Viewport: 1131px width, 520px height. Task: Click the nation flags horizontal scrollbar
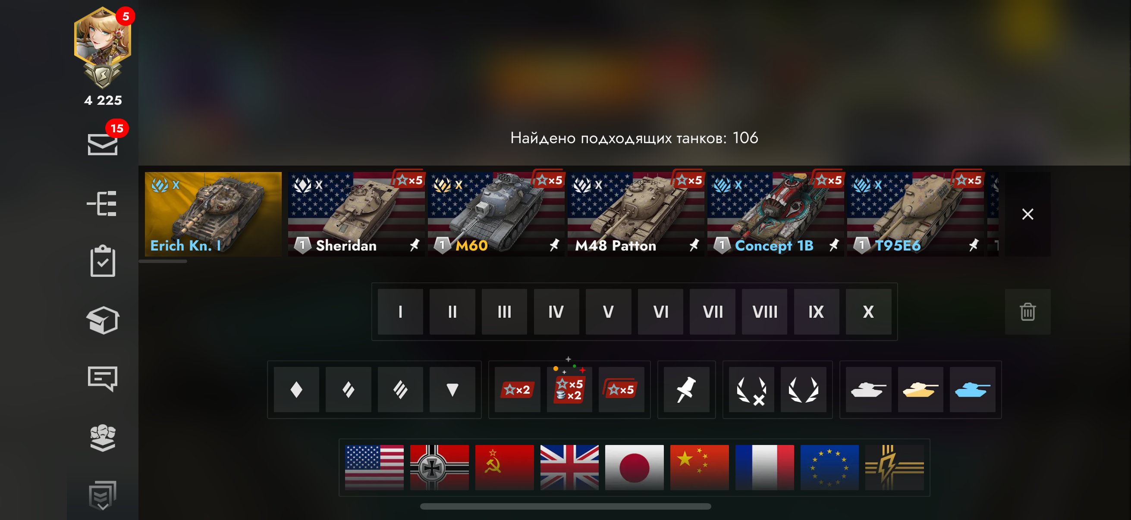tap(565, 506)
